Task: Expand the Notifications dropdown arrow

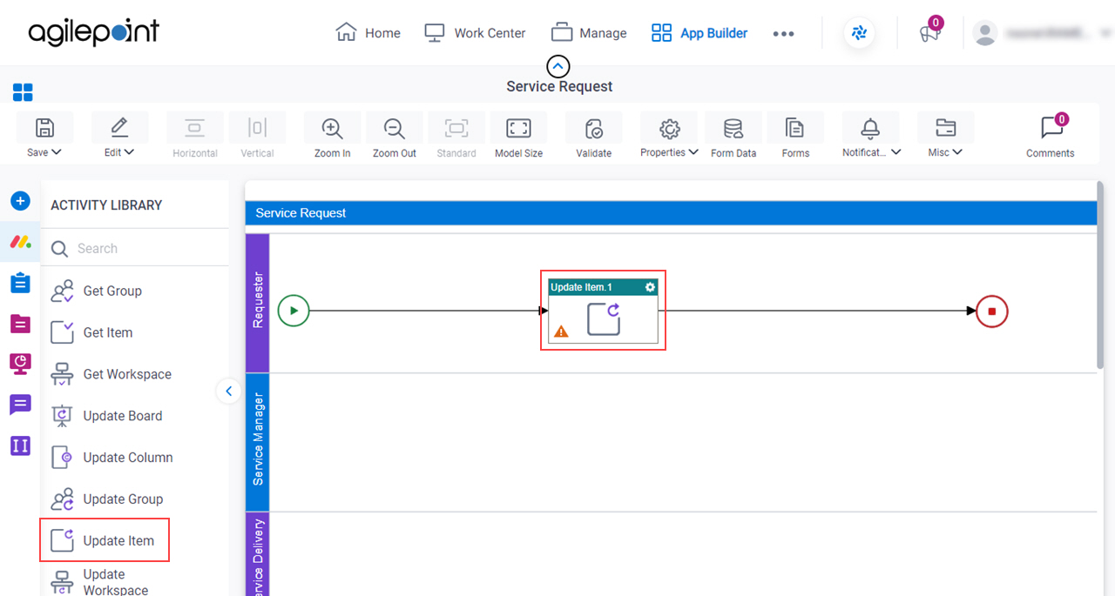Action: point(895,152)
